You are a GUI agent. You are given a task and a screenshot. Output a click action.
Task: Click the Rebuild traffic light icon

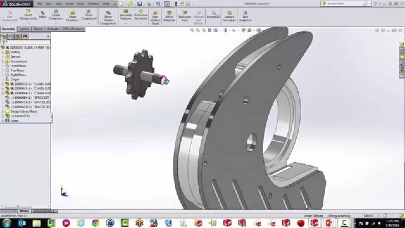176,4
